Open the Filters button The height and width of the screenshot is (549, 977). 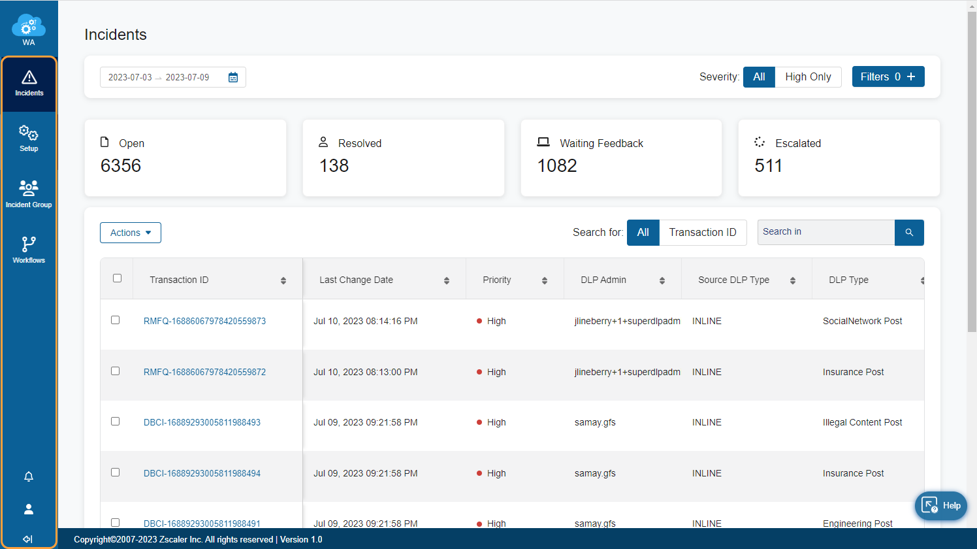888,77
